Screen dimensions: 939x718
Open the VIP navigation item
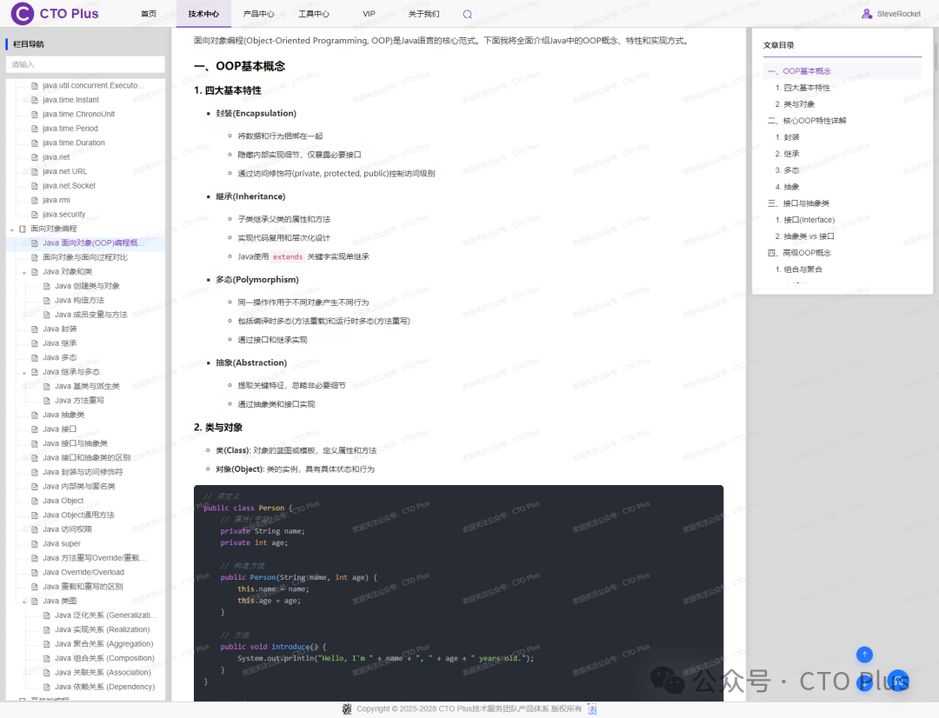point(369,14)
